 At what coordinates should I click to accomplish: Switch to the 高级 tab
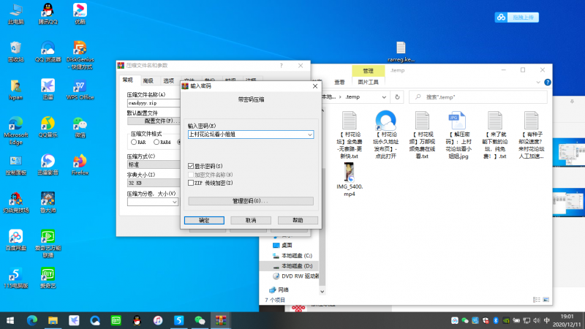(x=148, y=80)
